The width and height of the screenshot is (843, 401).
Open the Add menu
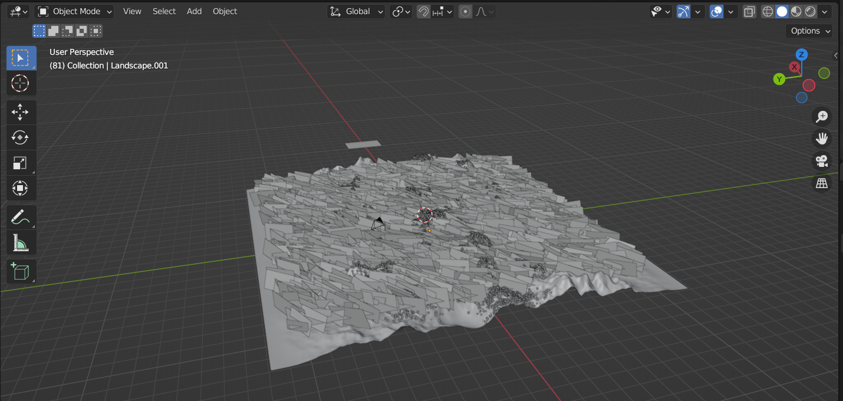tap(194, 11)
